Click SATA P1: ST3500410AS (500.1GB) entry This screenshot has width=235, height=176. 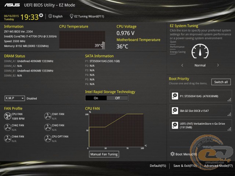[102, 61]
